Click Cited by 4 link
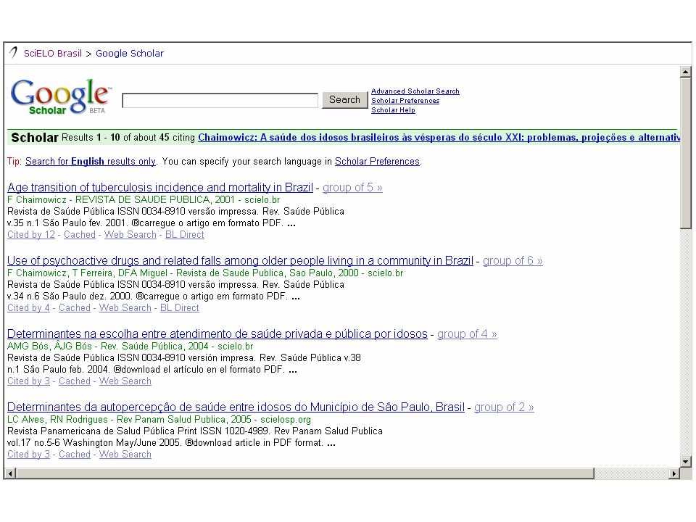The height and width of the screenshot is (522, 696). tap(28, 307)
